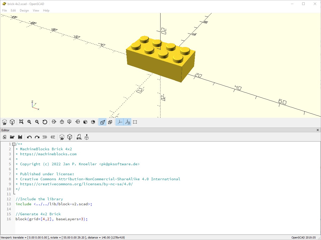Click line number 16 in gutter
The image size is (321, 240).
pyautogui.click(x=9, y=219)
